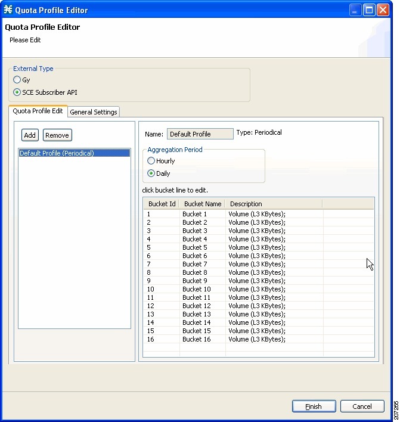This screenshot has height=422, width=400.
Task: Click Bucket Id cell 11
Action: tap(162, 297)
